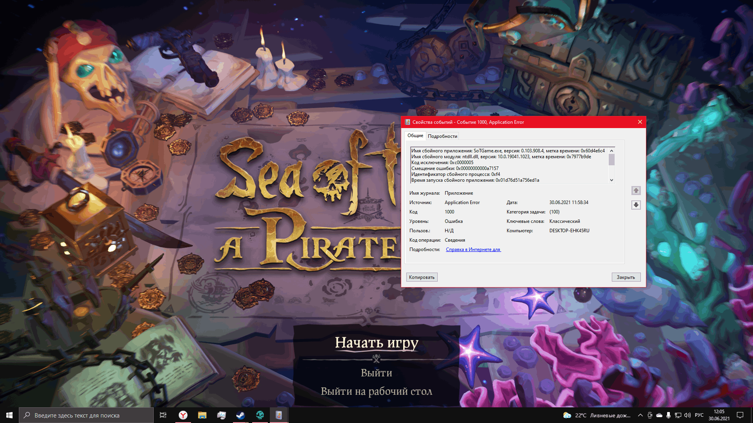Image resolution: width=753 pixels, height=423 pixels.
Task: Go to next event with down arrow
Action: (636, 205)
